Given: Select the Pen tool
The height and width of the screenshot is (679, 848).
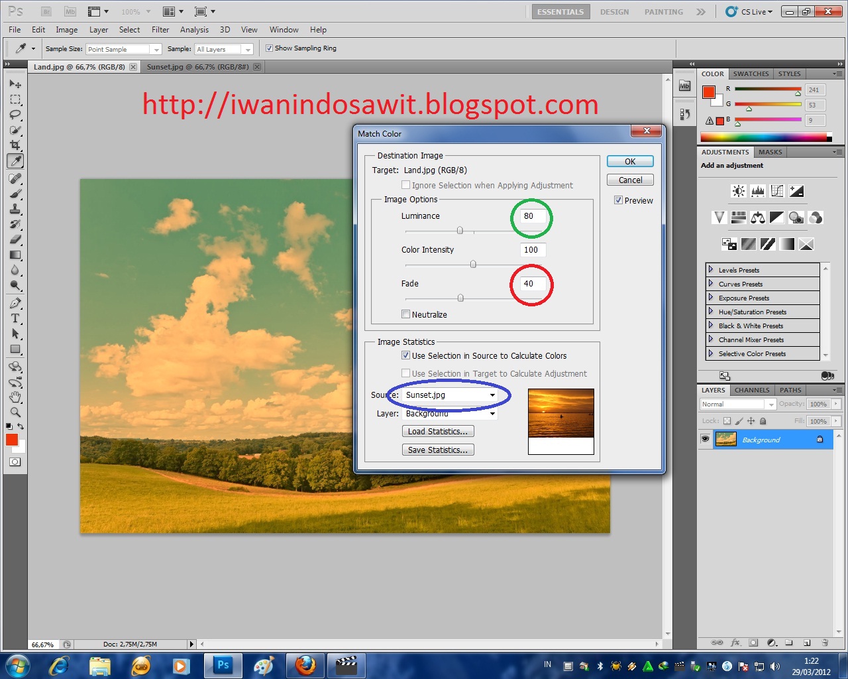Looking at the screenshot, I should click(x=15, y=303).
